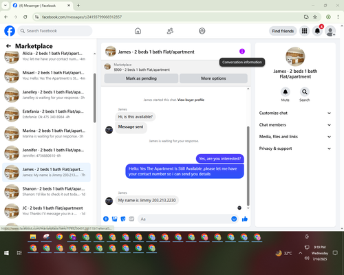
Task: Open JC's conversation
Action: click(46, 211)
